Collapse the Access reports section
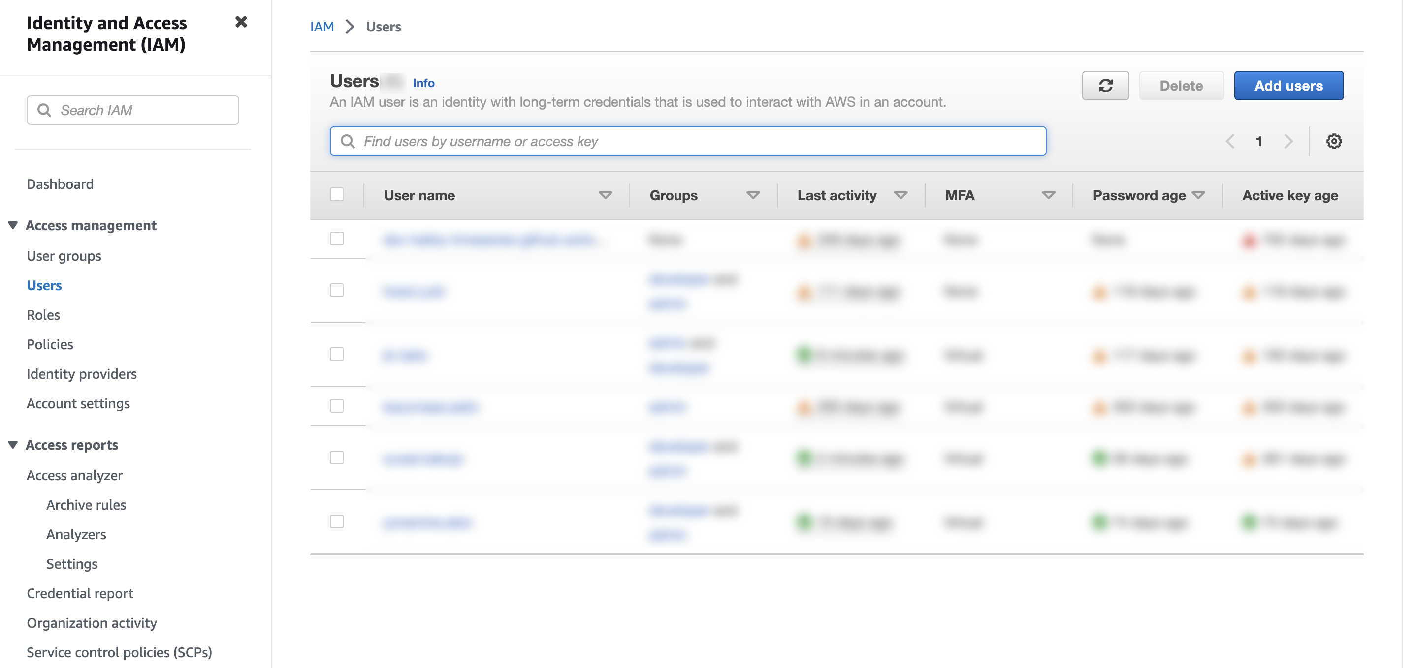The width and height of the screenshot is (1415, 668). 13,445
